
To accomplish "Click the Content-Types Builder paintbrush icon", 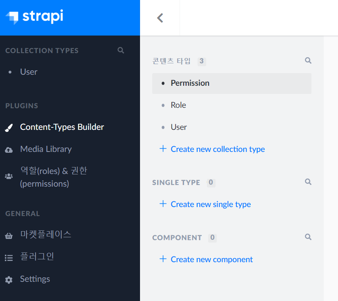I will pos(9,128).
